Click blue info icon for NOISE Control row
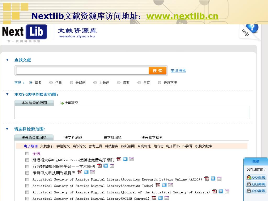268x201 pixels. tap(160, 198)
